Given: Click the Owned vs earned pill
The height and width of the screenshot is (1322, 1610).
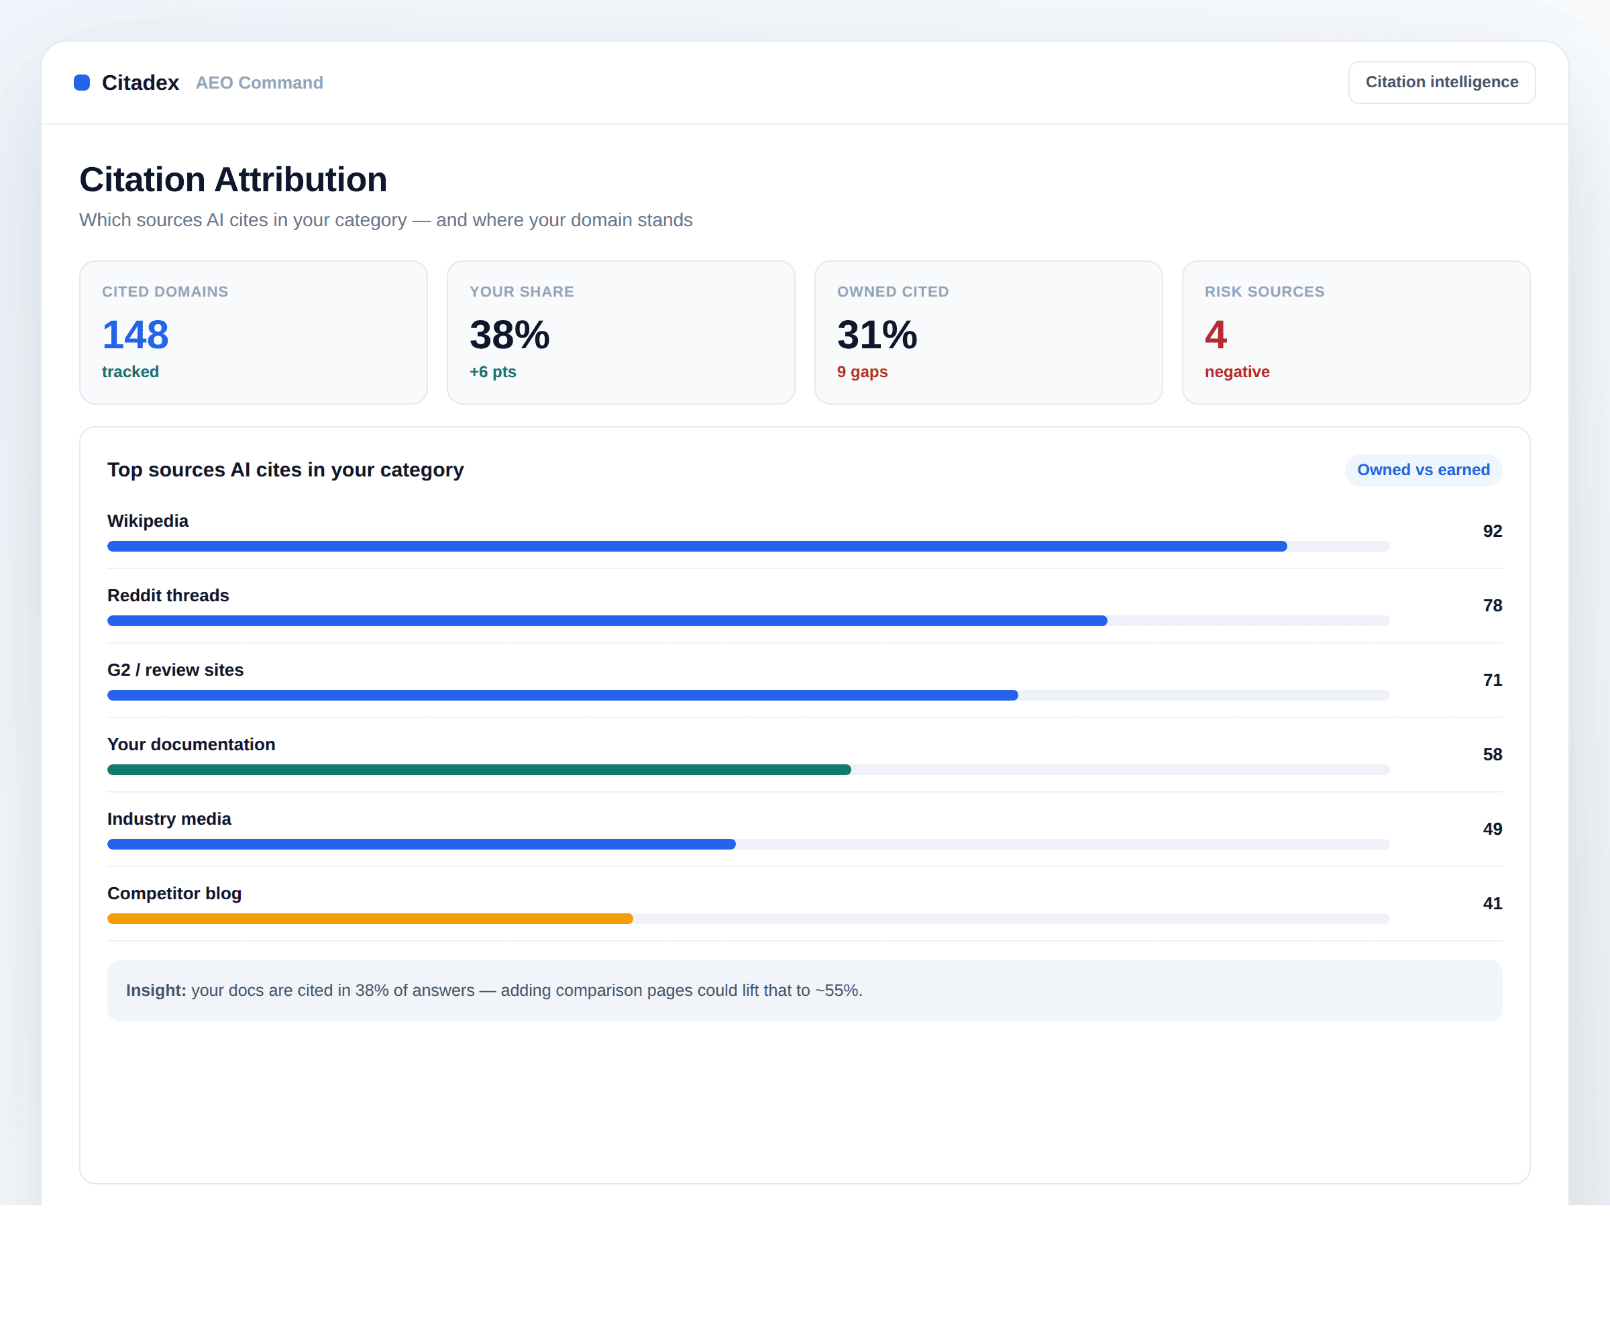Looking at the screenshot, I should [1423, 470].
